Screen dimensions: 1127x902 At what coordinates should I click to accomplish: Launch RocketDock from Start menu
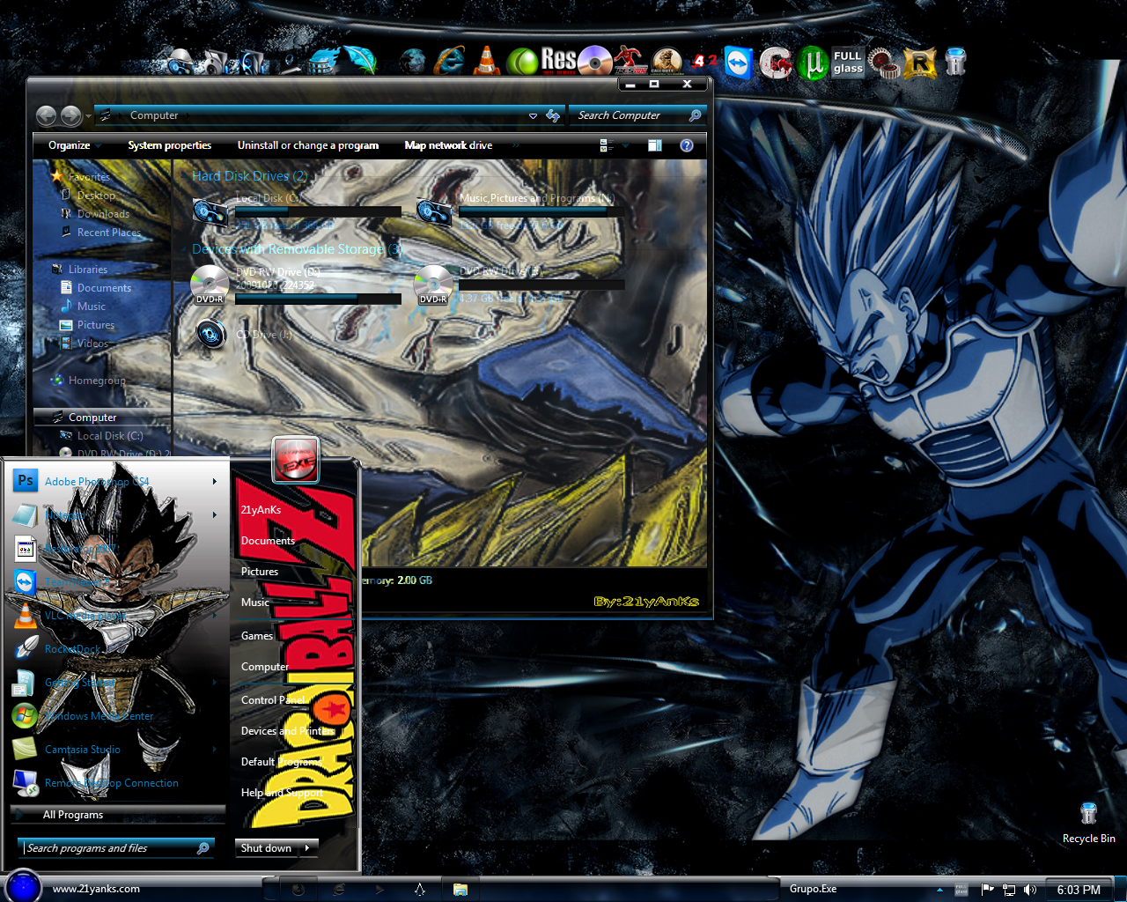114,648
